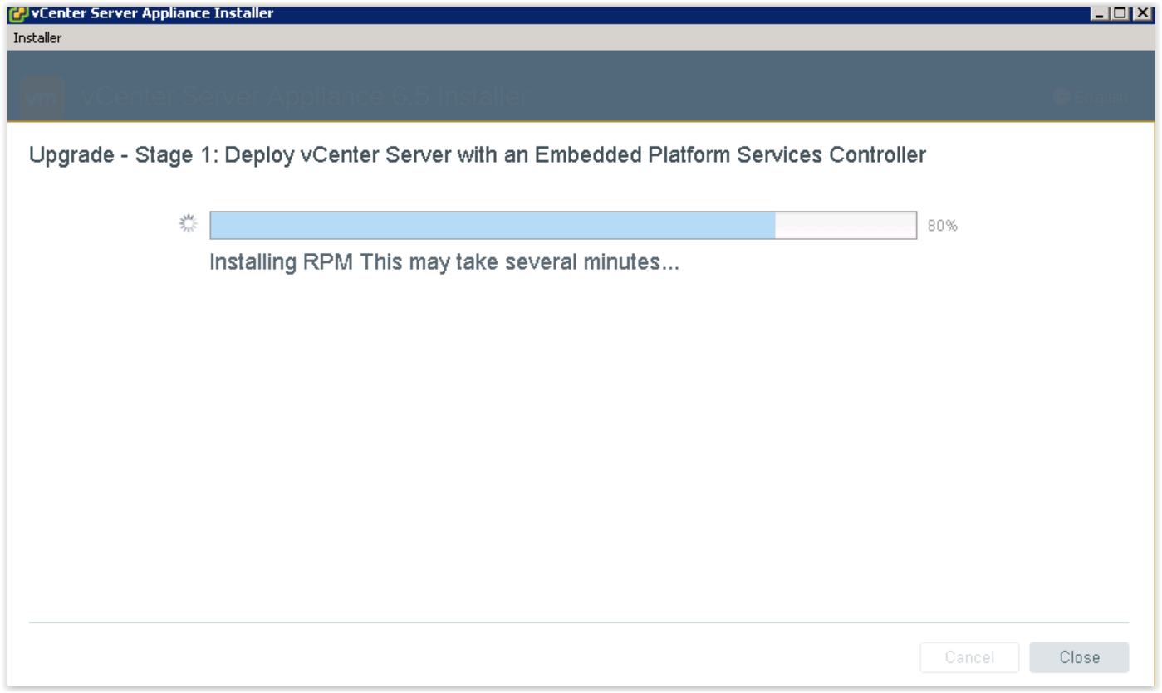
Task: Close the window via title bar X
Action: pos(1143,13)
